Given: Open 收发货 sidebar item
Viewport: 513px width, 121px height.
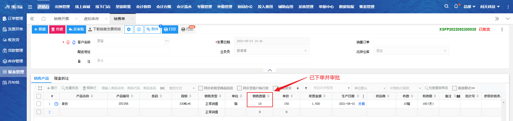Looking at the screenshot, I should click(11, 40).
